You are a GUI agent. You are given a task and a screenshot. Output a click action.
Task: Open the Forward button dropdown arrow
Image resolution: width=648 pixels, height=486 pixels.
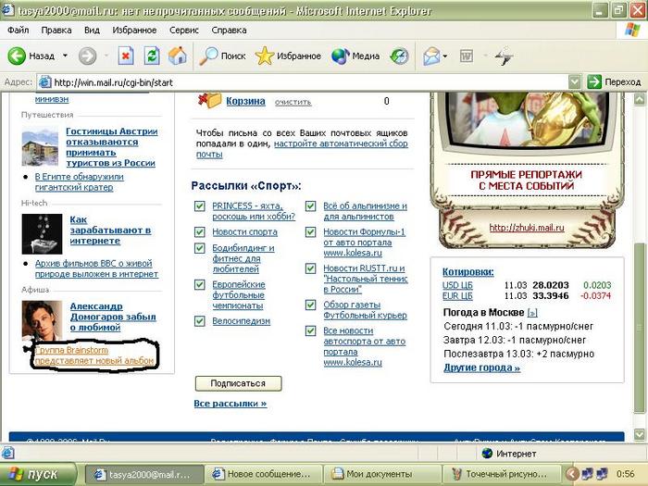point(106,56)
